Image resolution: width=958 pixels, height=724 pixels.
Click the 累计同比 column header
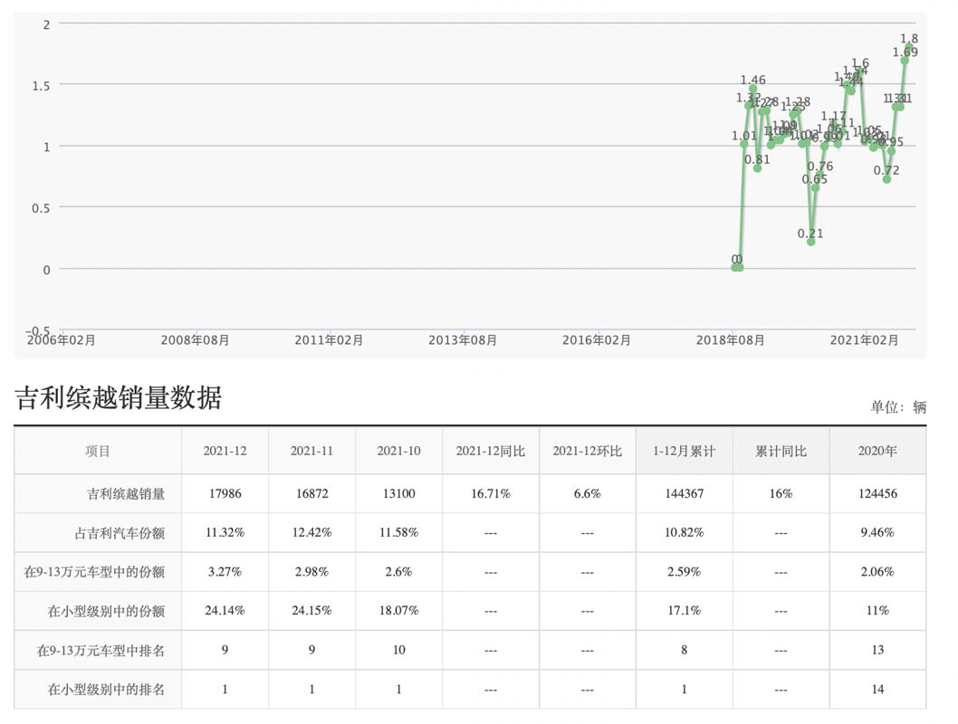(x=780, y=451)
